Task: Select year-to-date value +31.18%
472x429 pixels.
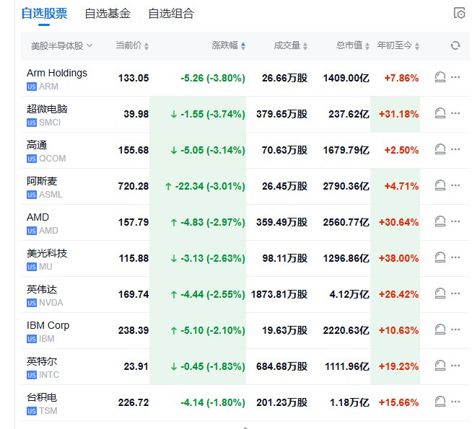Action: coord(398,114)
